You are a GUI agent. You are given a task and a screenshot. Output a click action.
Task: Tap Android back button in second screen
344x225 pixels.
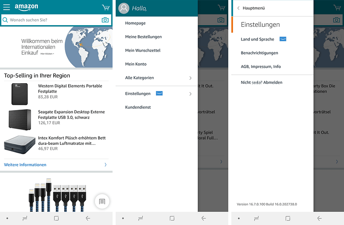(x=204, y=218)
